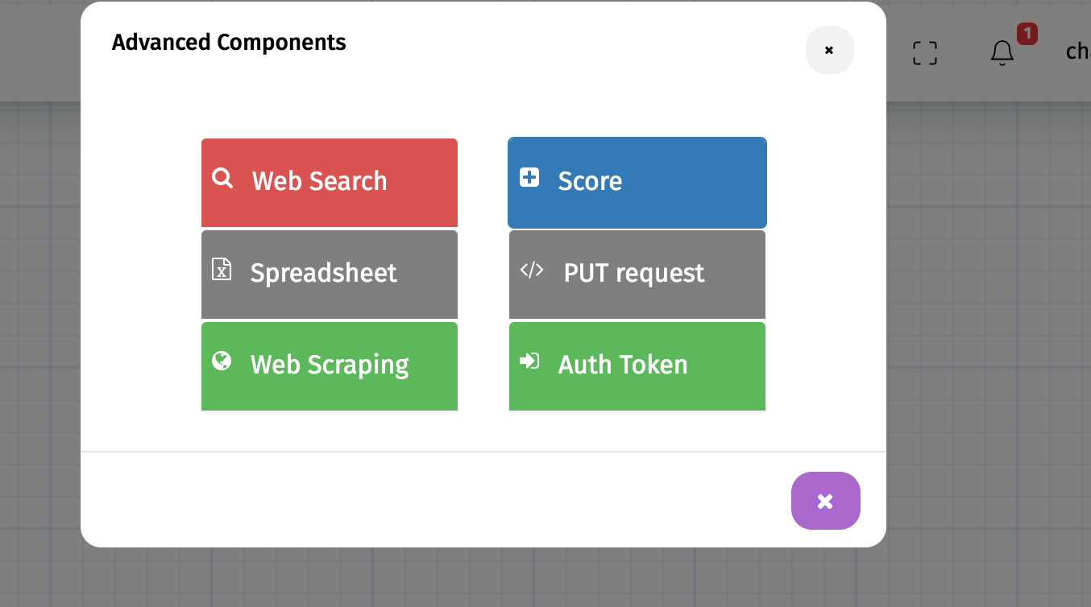The height and width of the screenshot is (607, 1091).
Task: Open notifications via the bell icon
Action: click(1002, 54)
